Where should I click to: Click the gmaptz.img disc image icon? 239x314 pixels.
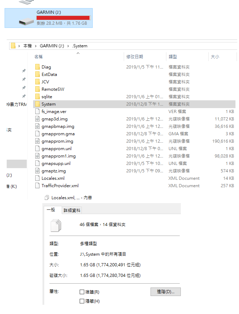coord(37,171)
